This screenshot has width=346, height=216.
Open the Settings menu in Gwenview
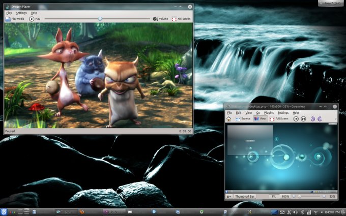(283, 113)
